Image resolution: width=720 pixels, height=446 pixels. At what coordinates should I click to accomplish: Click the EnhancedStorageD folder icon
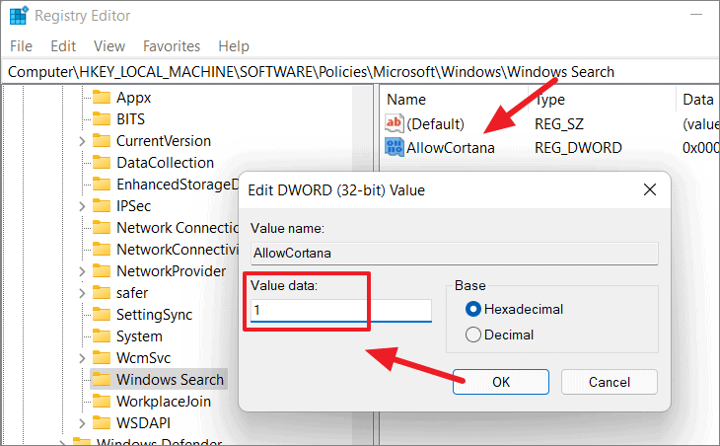tap(102, 185)
